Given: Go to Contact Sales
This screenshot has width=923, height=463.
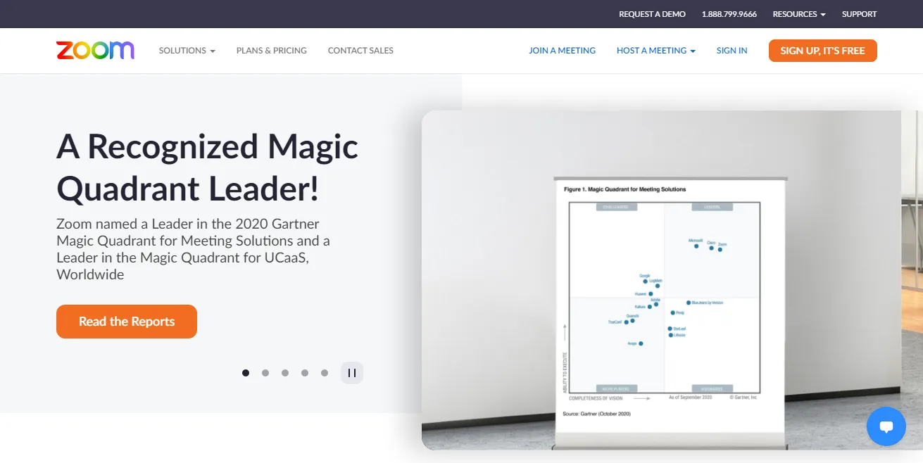Looking at the screenshot, I should coord(360,51).
